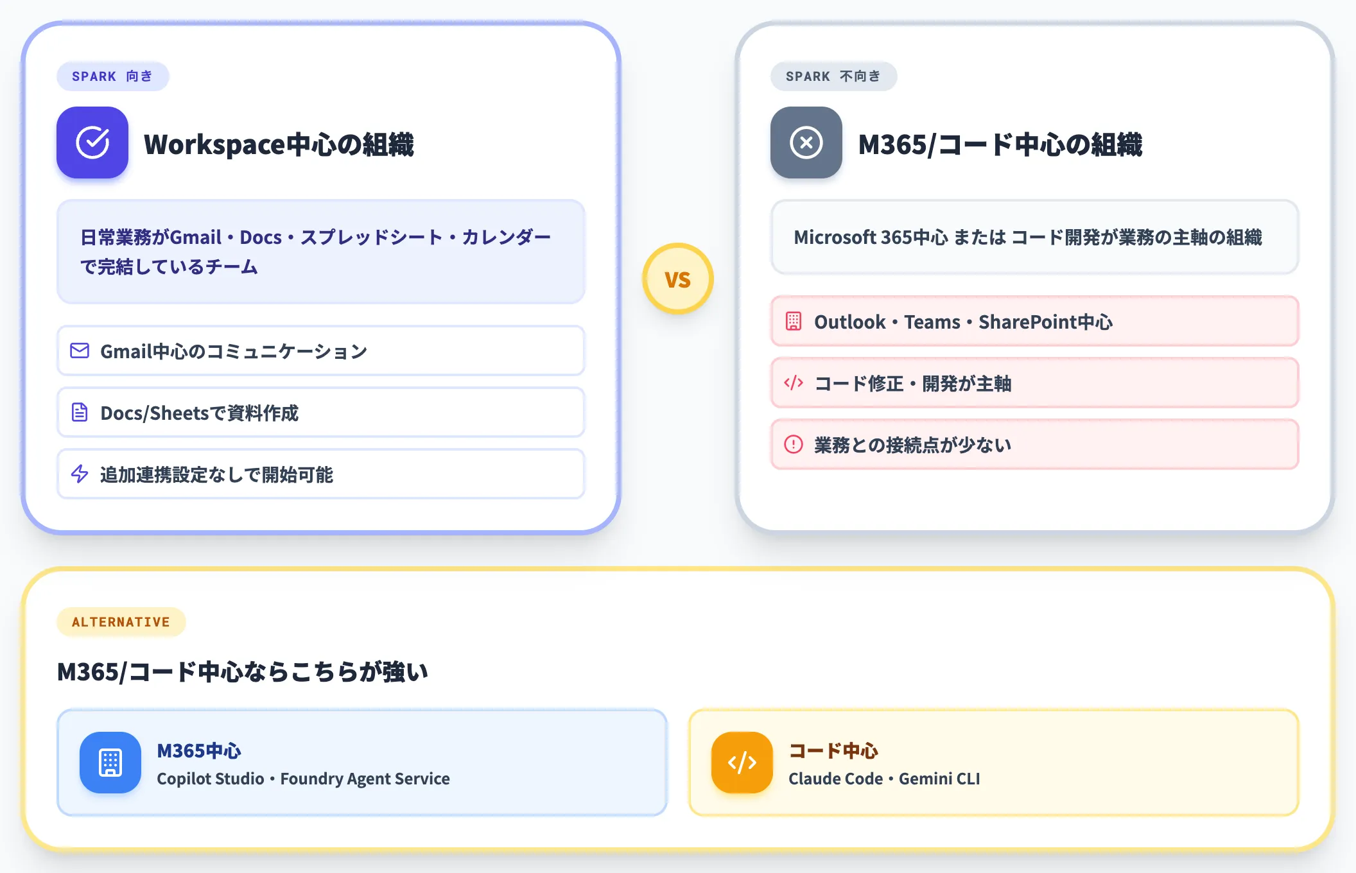This screenshot has height=873, width=1356.
Task: Click the blue building icon in M365中心 card
Action: 110,763
